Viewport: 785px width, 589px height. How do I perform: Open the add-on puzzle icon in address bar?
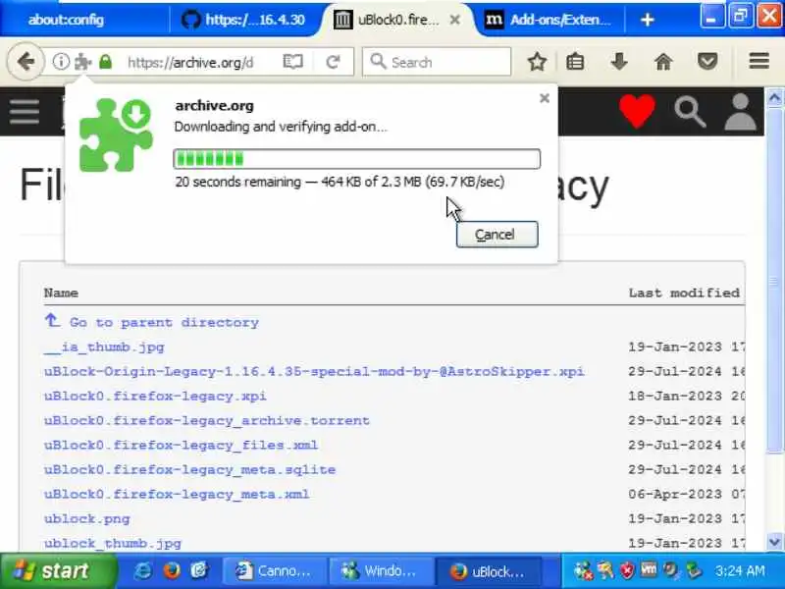[82, 62]
